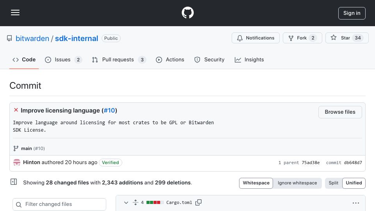Open the Hinton author profile link
The height and width of the screenshot is (211, 375).
(32, 163)
